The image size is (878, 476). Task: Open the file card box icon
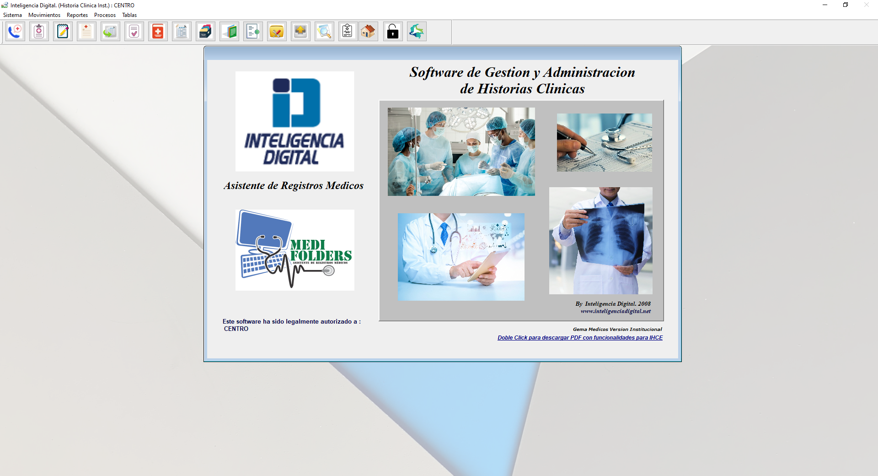point(206,32)
